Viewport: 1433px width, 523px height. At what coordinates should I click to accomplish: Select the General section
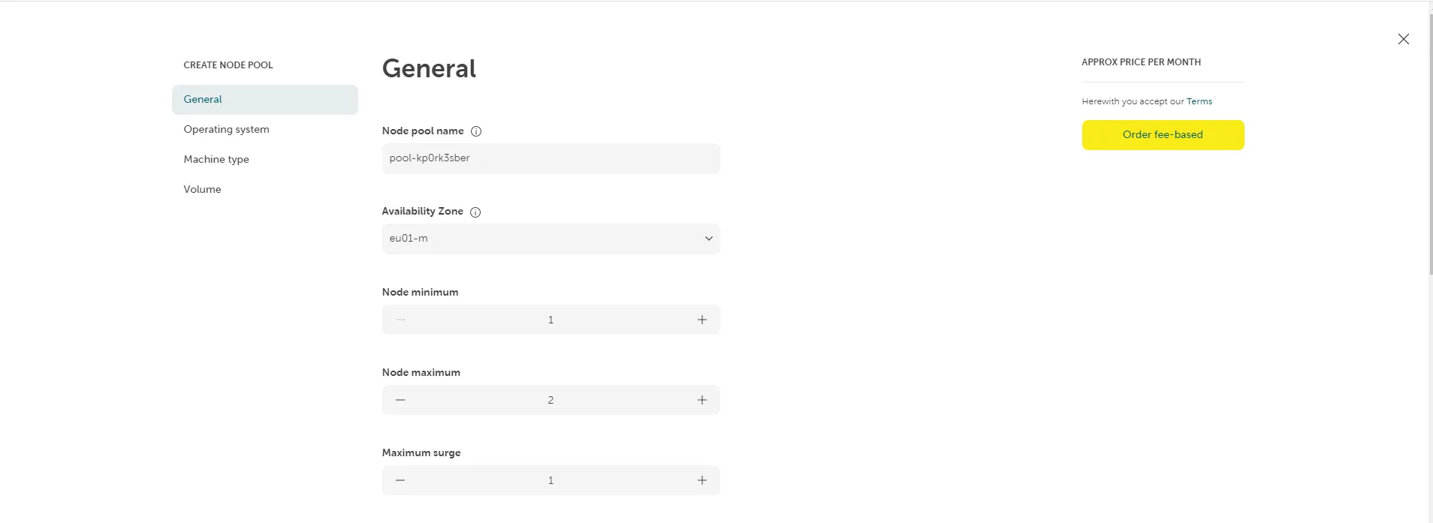[203, 98]
